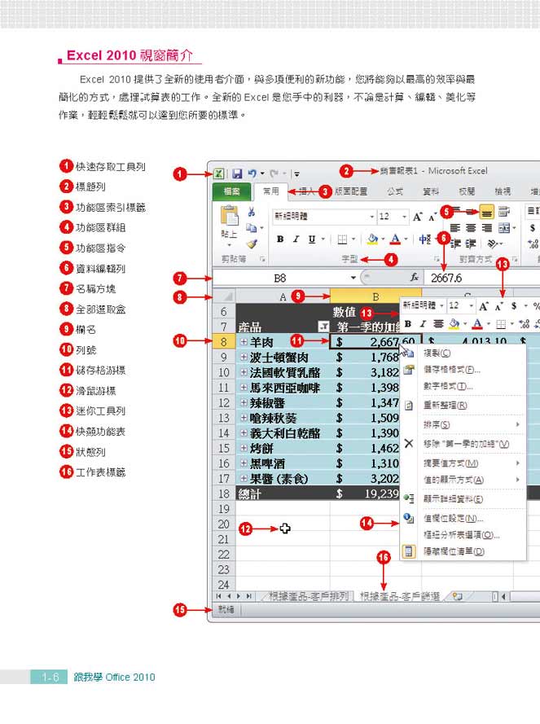Click the Decrease Indent icon

tap(455, 244)
